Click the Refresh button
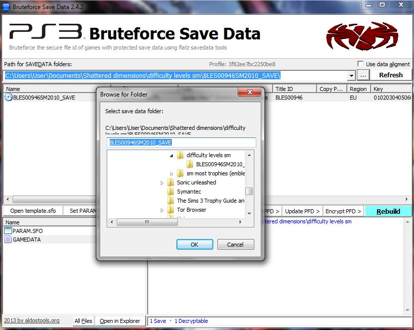Screen dimensions: 414x330 point(391,75)
